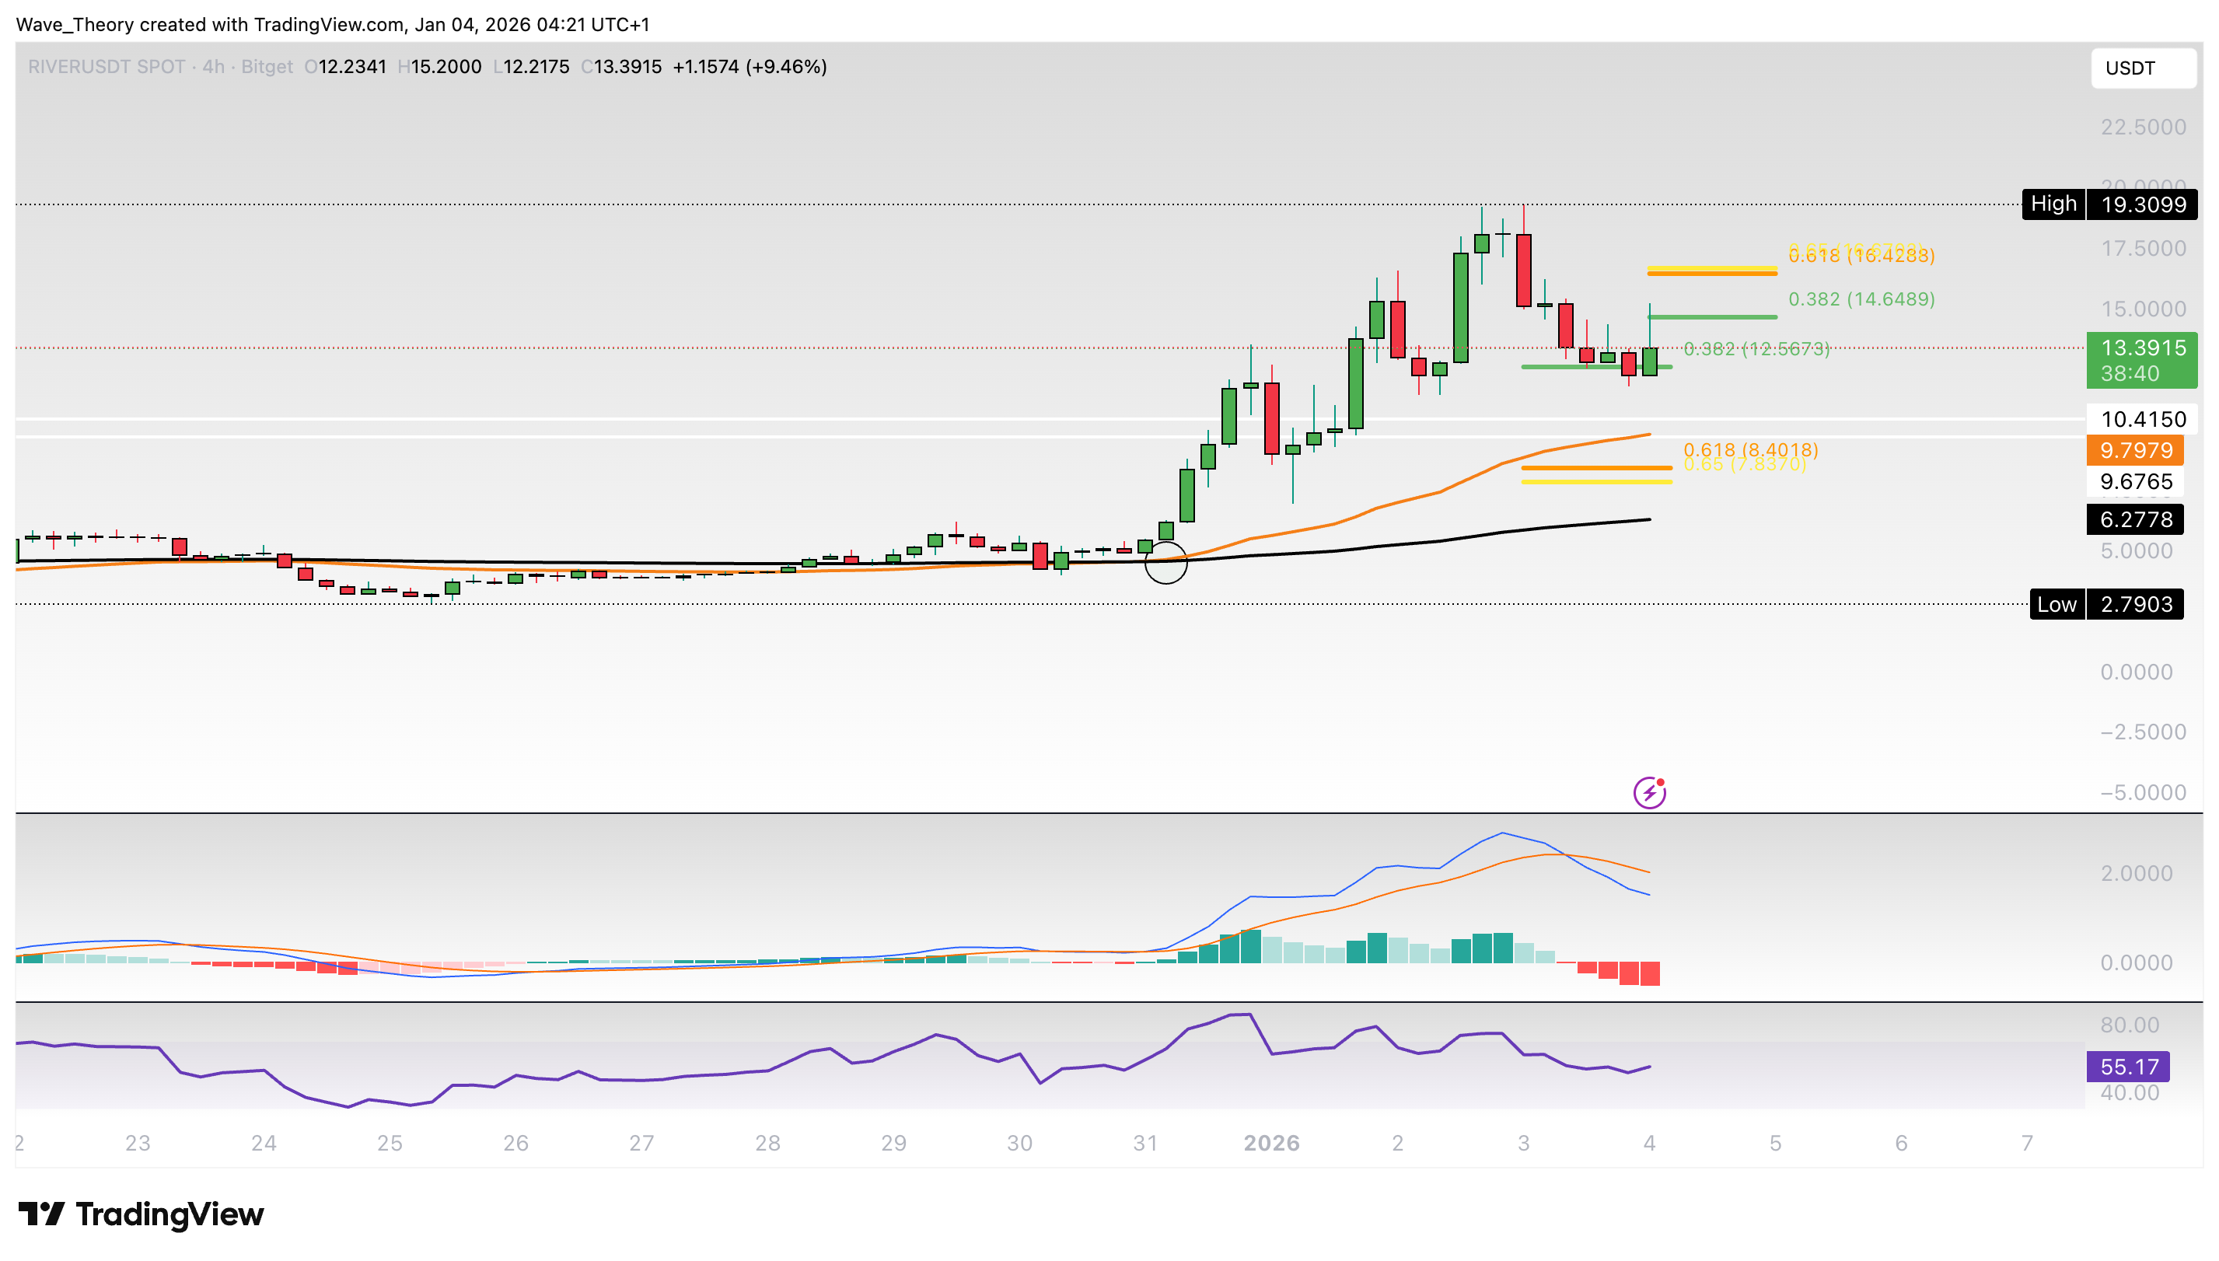Click the purple RSI 55.17 value label
This screenshot has width=2219, height=1261.
coord(2127,1066)
